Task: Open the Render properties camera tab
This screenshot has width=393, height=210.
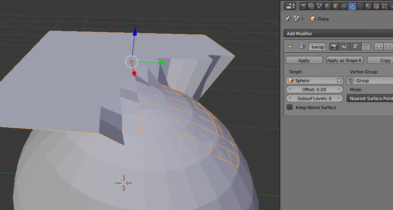Action: [303, 6]
